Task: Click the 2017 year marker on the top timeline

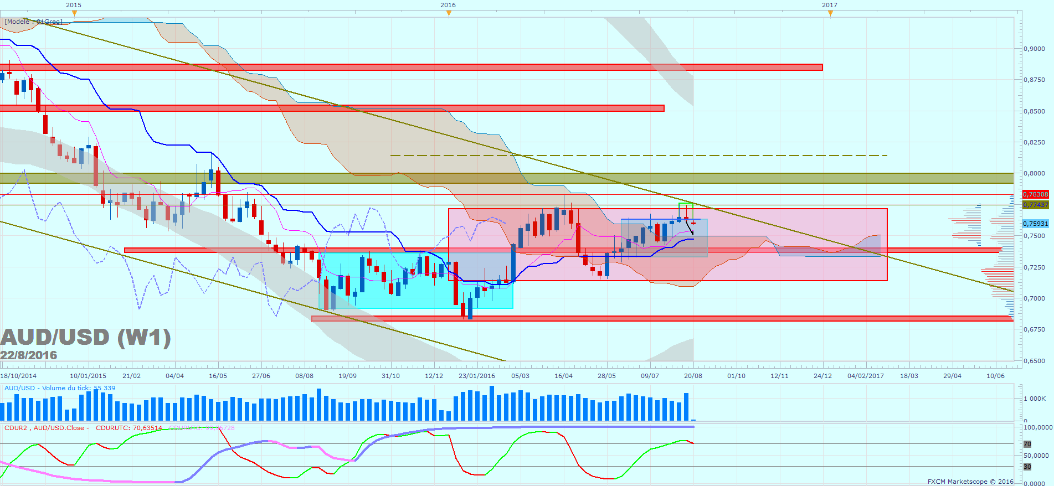Action: coord(830,5)
